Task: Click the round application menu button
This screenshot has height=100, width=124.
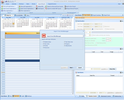Action: pyautogui.click(x=3, y=2)
